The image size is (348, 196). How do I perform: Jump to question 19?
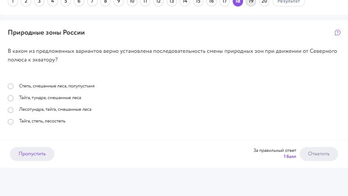pos(251,2)
